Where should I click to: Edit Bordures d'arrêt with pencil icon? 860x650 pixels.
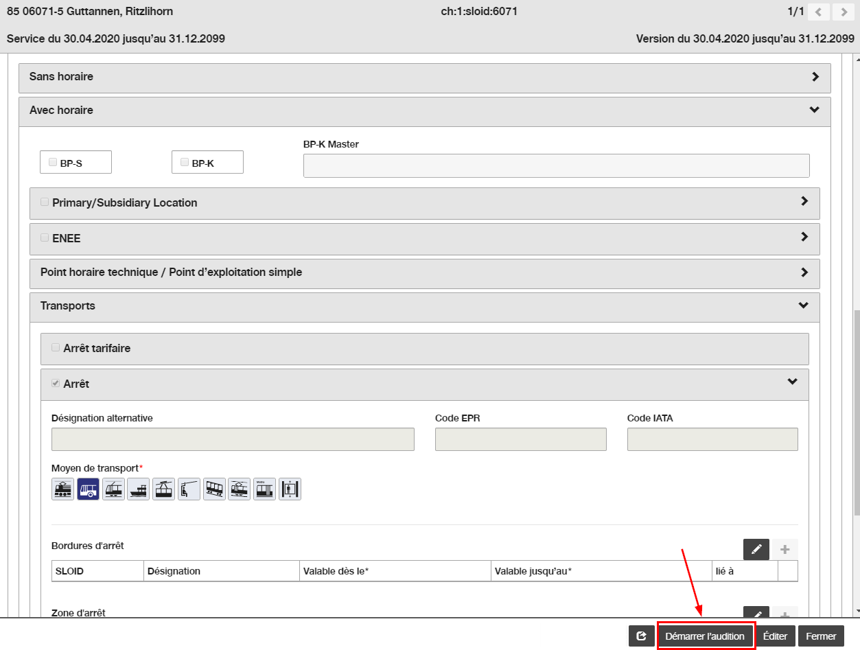coord(756,549)
